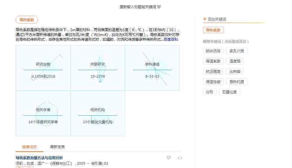Switch to the 最新发表 tab
292x168 pixels.
pos(57,147)
